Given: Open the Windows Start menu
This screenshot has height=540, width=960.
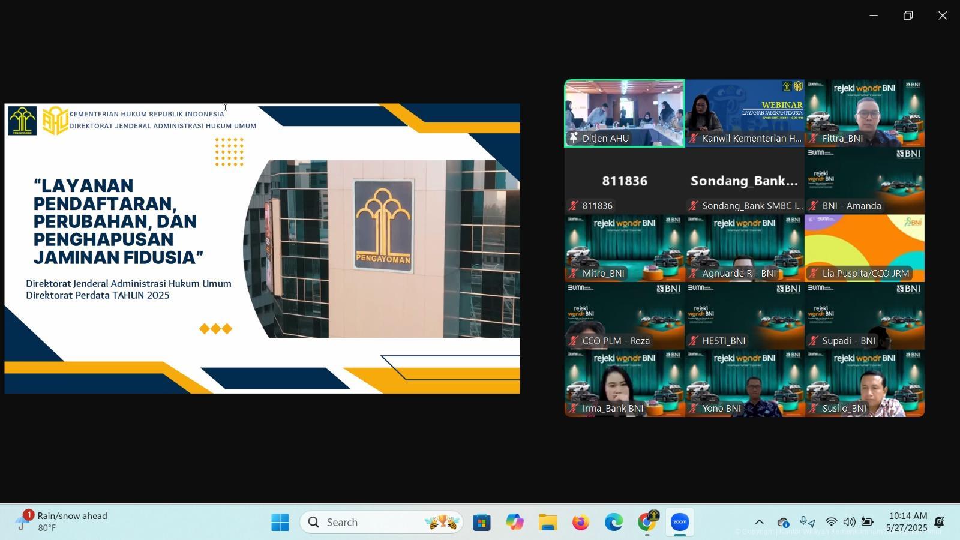Looking at the screenshot, I should (280, 522).
